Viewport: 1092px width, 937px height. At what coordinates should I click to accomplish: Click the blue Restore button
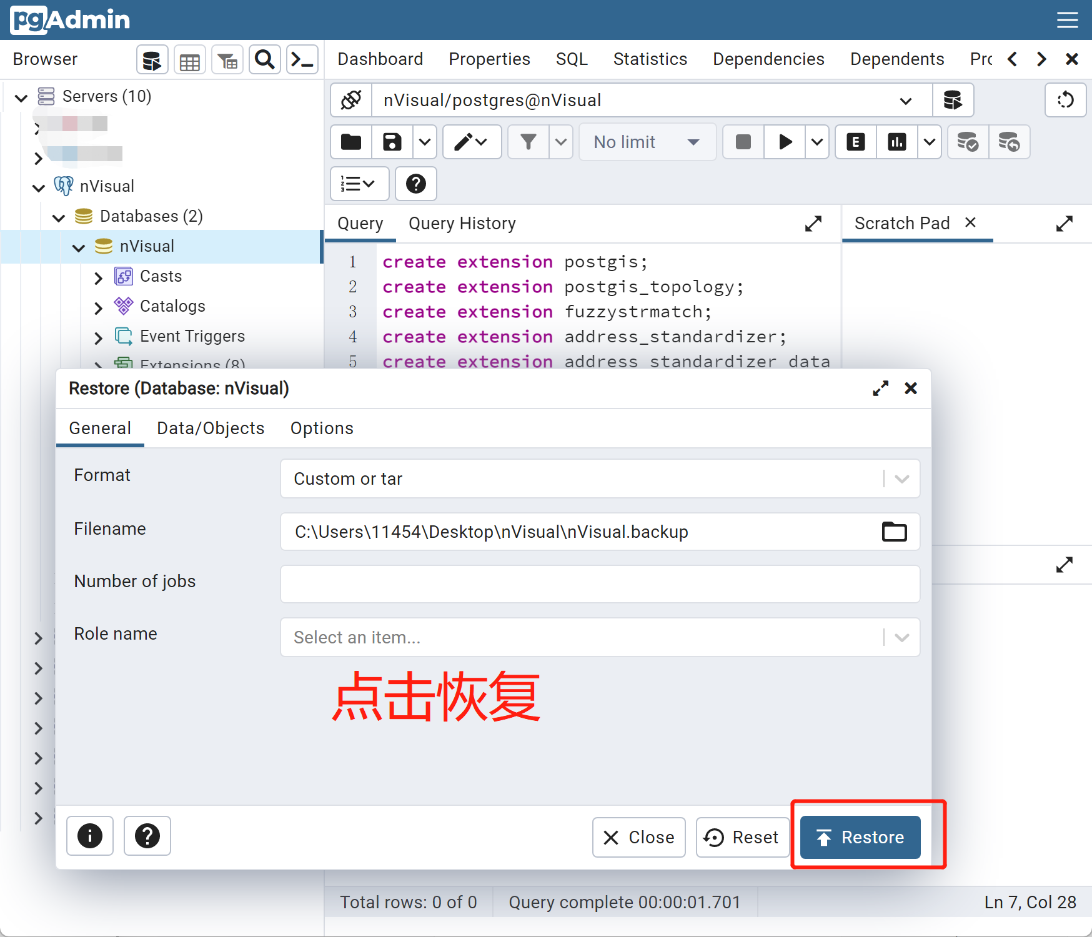coord(860,837)
